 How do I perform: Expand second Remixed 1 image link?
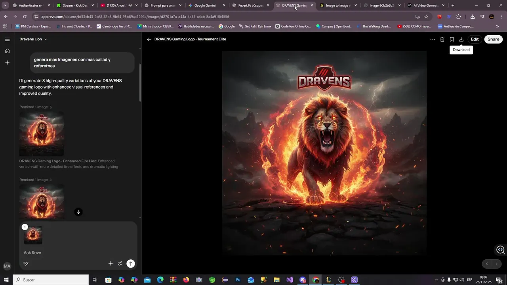[36, 180]
